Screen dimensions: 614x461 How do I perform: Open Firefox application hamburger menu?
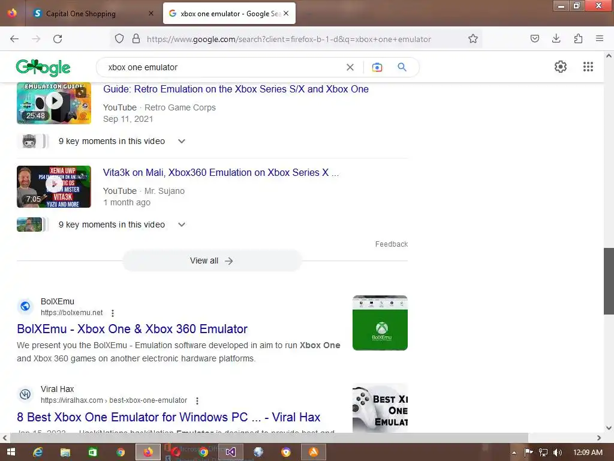[600, 38]
